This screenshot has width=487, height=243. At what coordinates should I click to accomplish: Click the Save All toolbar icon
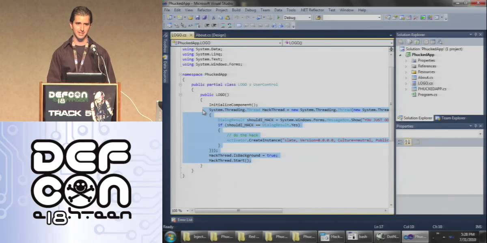[205, 17]
